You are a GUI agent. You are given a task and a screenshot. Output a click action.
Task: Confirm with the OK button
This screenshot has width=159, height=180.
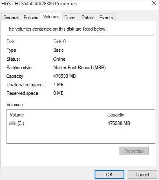pyautogui.click(x=109, y=174)
